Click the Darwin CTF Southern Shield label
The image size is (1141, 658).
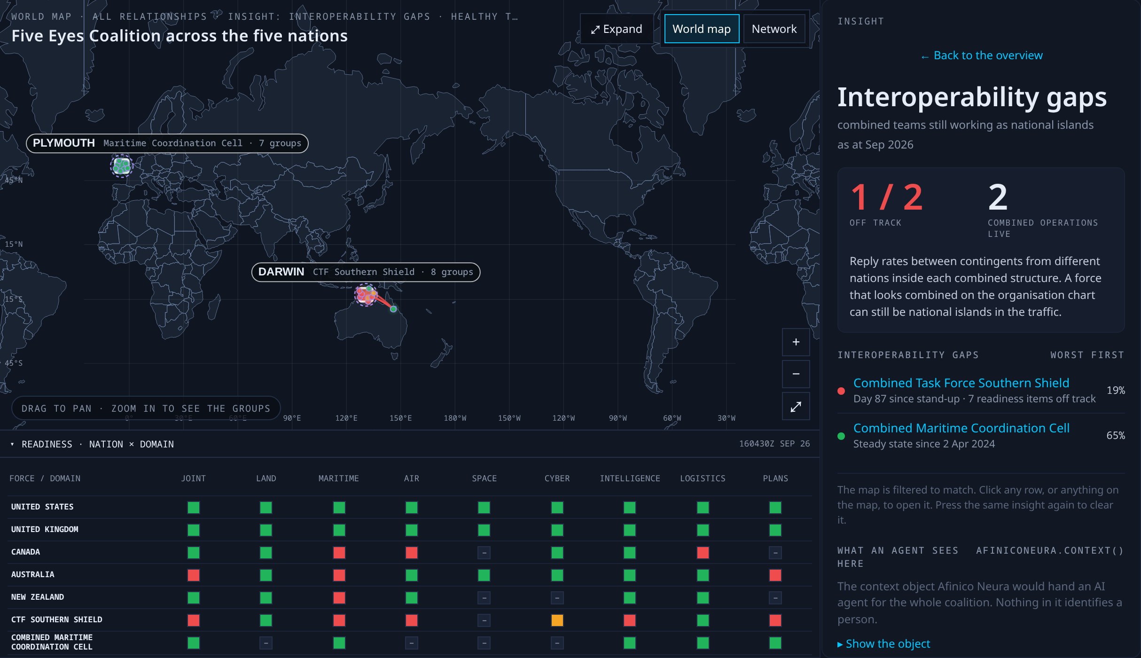point(366,272)
